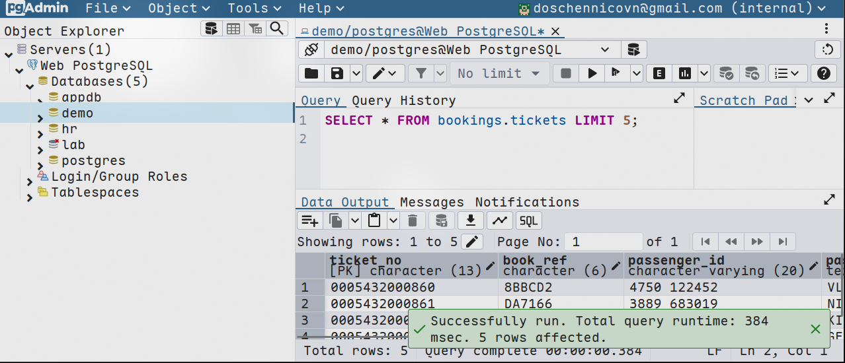This screenshot has width=845, height=363.
Task: Toggle the connection status icon
Action: (x=311, y=50)
